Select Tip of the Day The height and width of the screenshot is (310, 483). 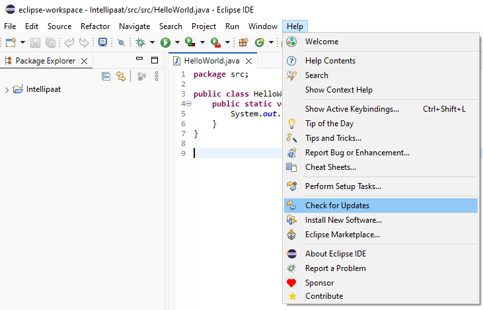pyautogui.click(x=381, y=124)
